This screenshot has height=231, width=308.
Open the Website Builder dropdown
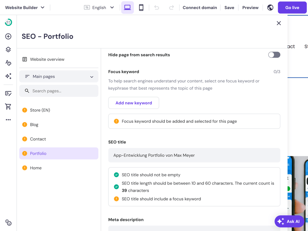25,7
